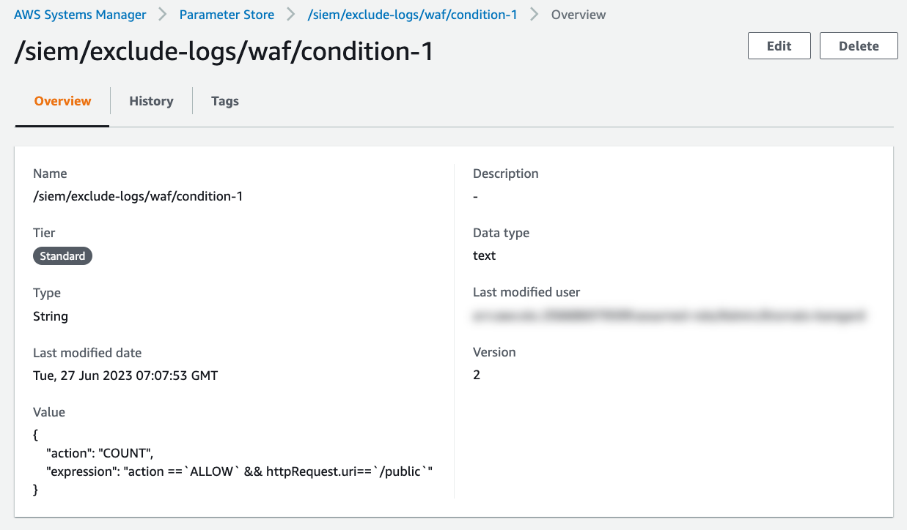Click the Standard tier badge
Screen dimensions: 907x530
click(62, 256)
